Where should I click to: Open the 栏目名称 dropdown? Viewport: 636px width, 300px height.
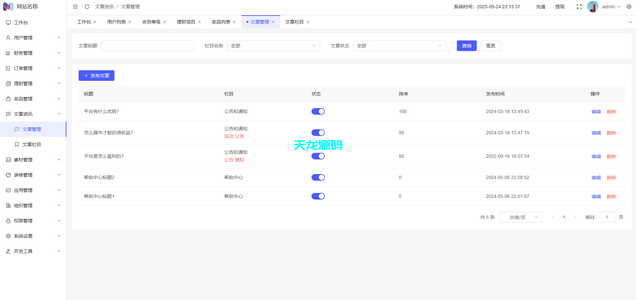pyautogui.click(x=273, y=46)
